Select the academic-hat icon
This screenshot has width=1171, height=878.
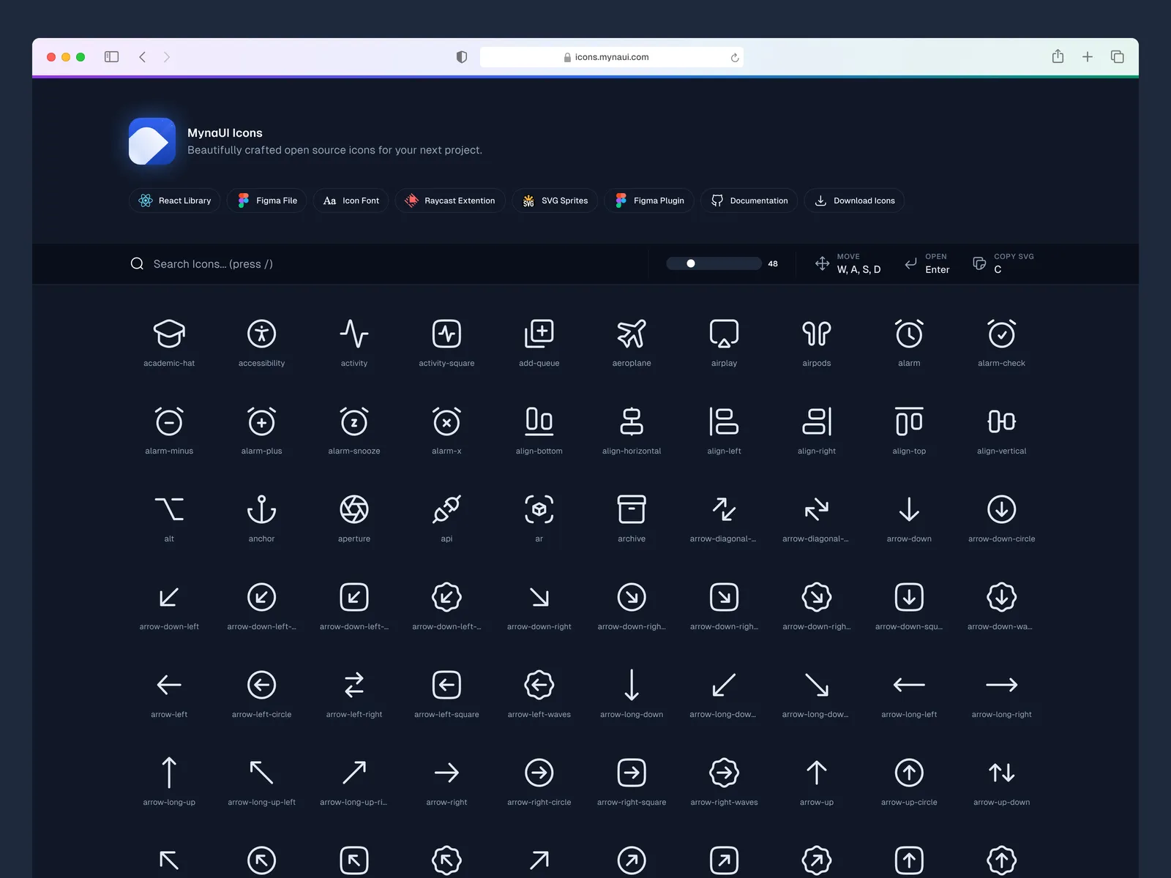(169, 334)
